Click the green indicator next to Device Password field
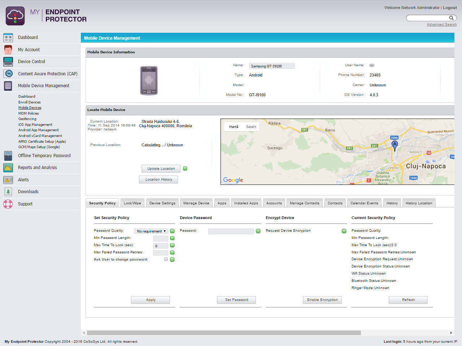462x346 pixels. point(258,231)
